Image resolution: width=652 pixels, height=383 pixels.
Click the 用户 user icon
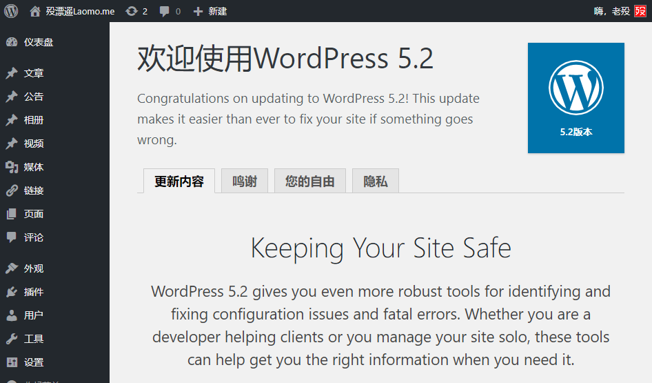coord(12,315)
